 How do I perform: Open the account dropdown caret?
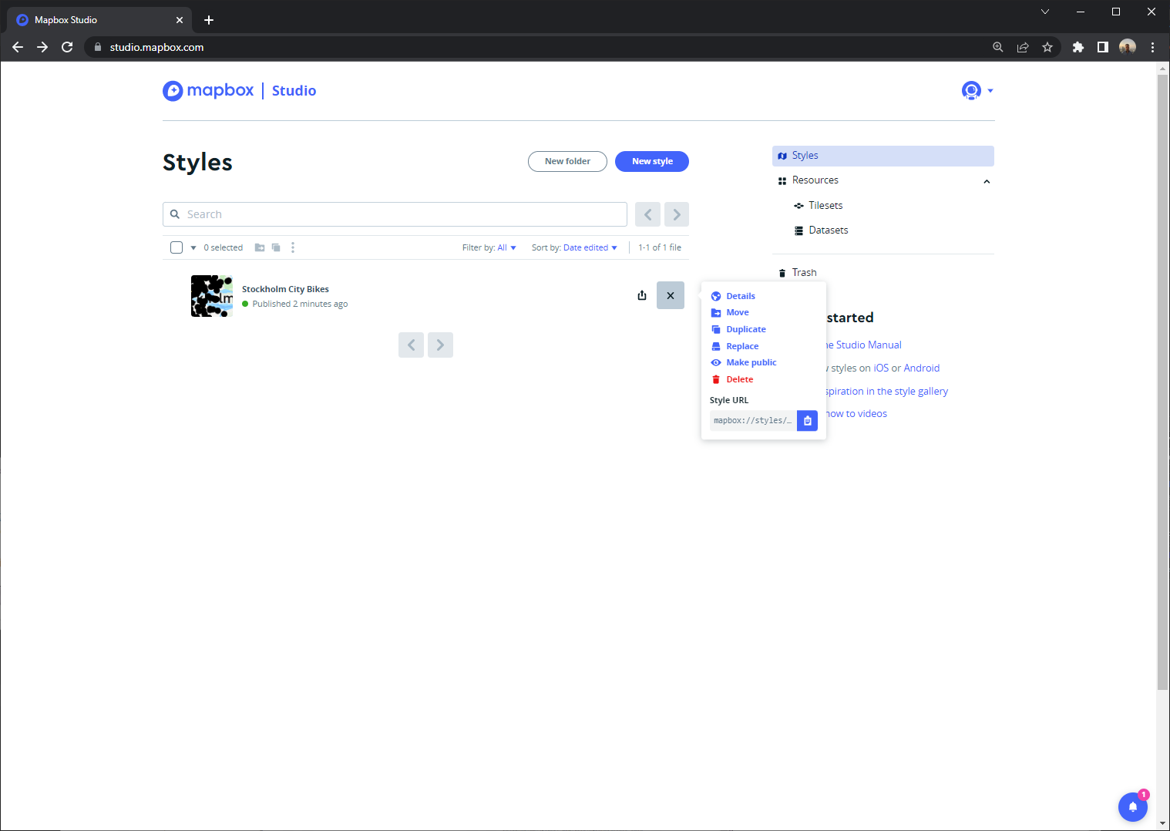(990, 91)
